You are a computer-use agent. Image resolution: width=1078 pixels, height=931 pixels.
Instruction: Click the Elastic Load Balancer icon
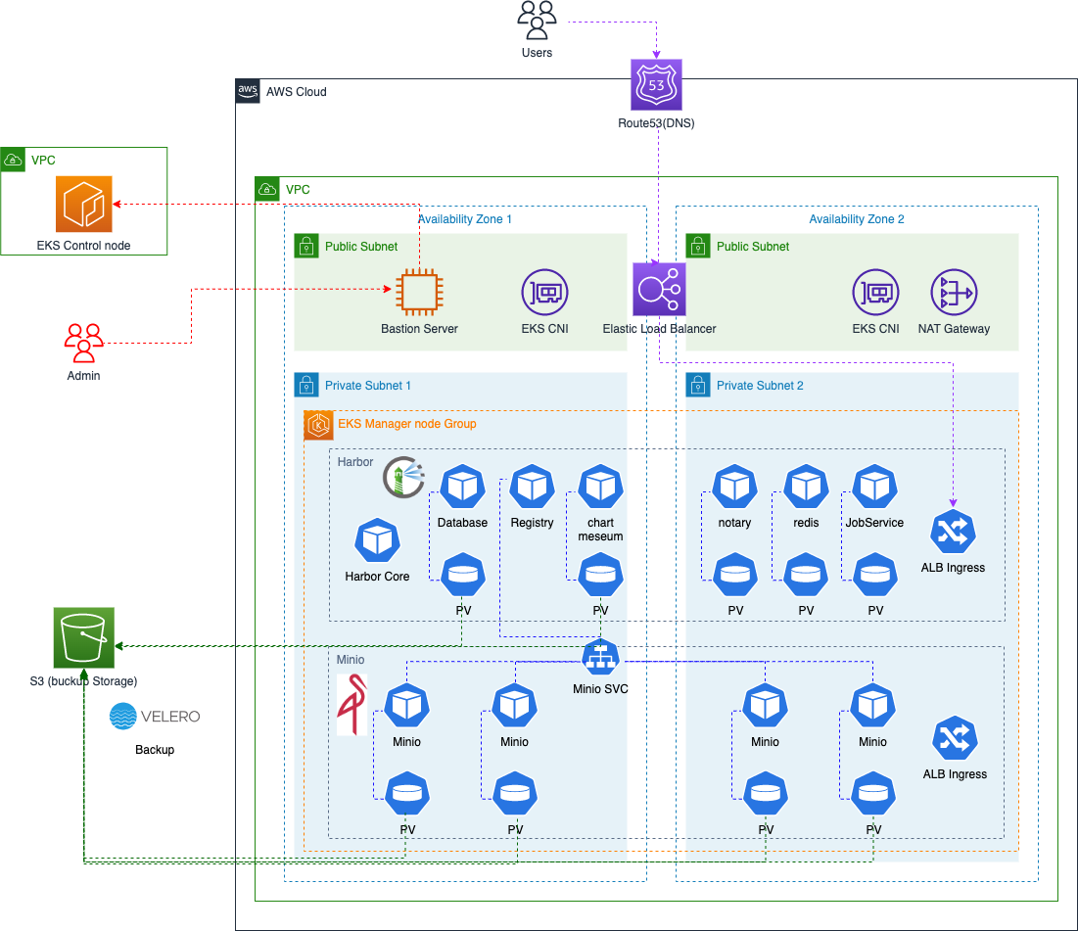[x=659, y=290]
